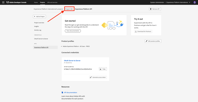Click the key icon in Generate access token

tap(91, 77)
